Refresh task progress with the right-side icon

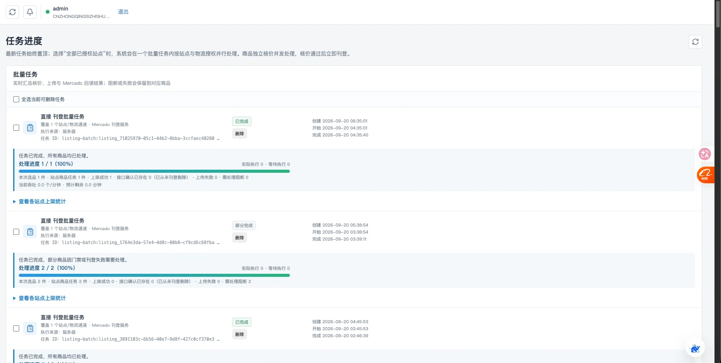pos(695,42)
